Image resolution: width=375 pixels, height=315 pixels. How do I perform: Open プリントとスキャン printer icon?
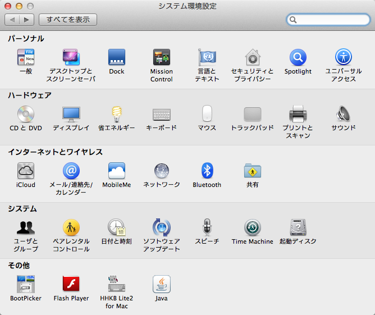[298, 114]
